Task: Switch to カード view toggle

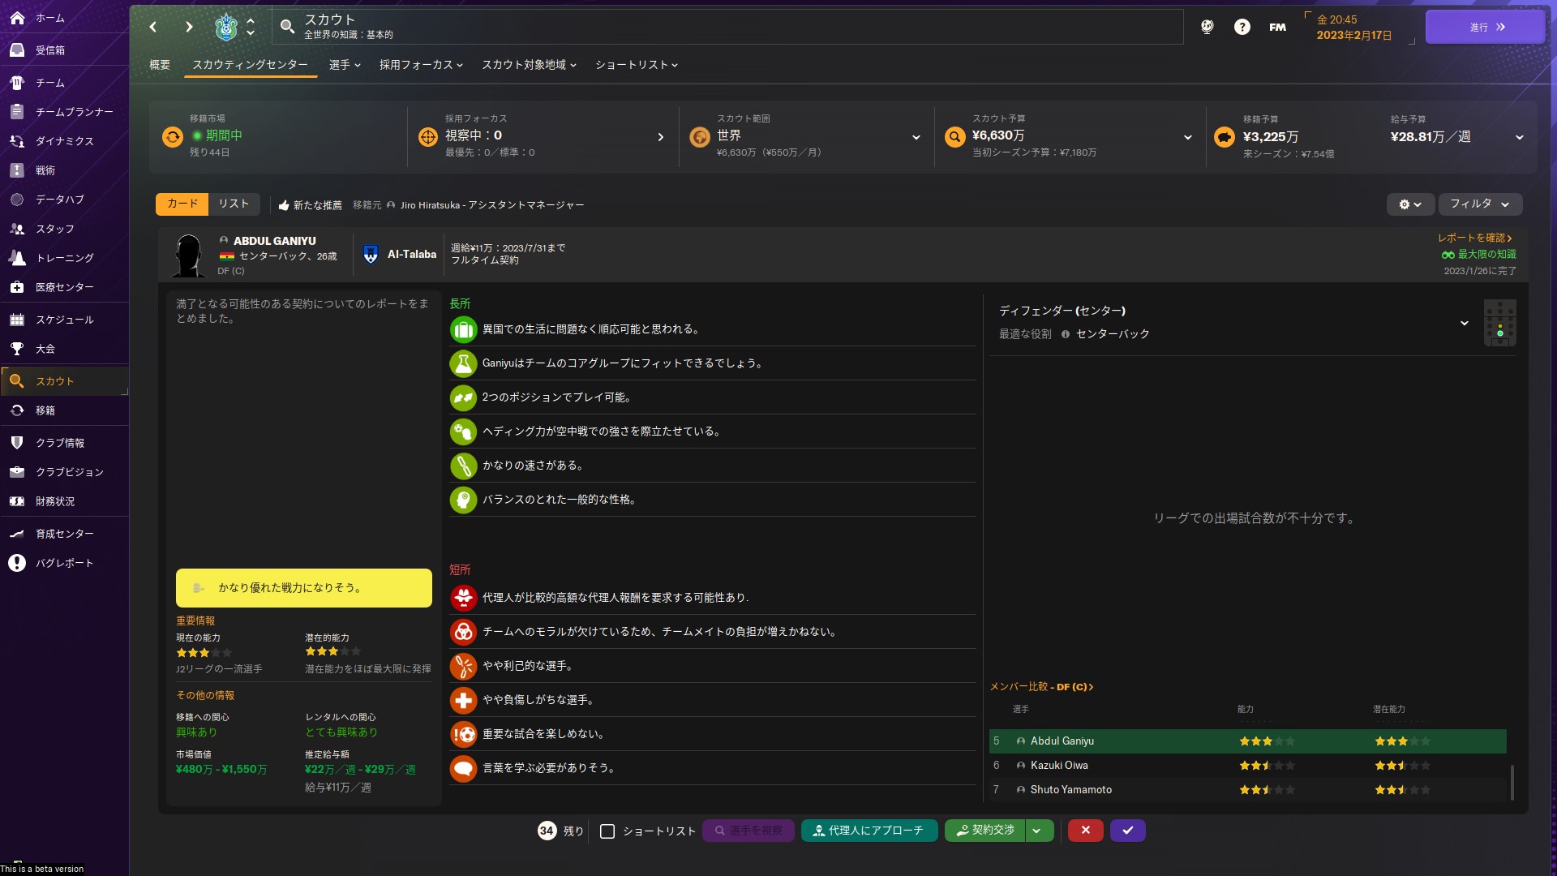Action: 182,204
